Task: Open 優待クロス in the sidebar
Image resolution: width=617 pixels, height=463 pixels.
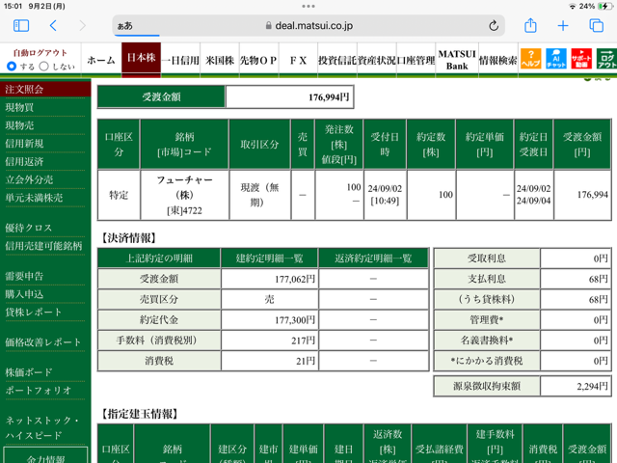Action: 28,228
